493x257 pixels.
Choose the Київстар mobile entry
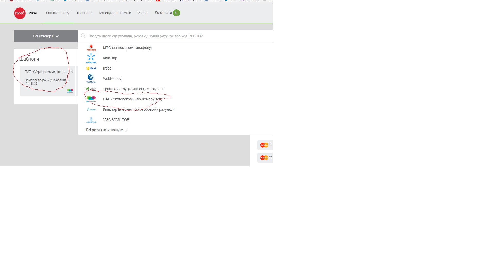pyautogui.click(x=110, y=58)
